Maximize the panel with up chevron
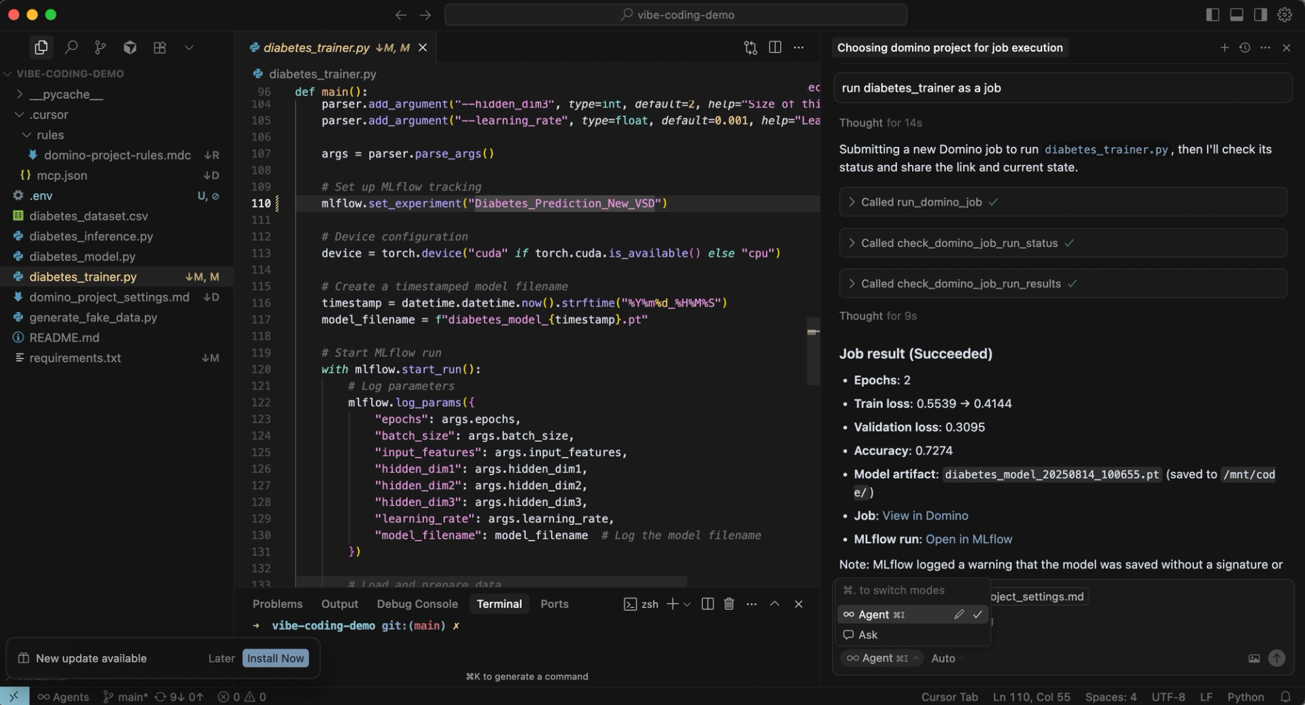The image size is (1305, 705). pos(774,604)
